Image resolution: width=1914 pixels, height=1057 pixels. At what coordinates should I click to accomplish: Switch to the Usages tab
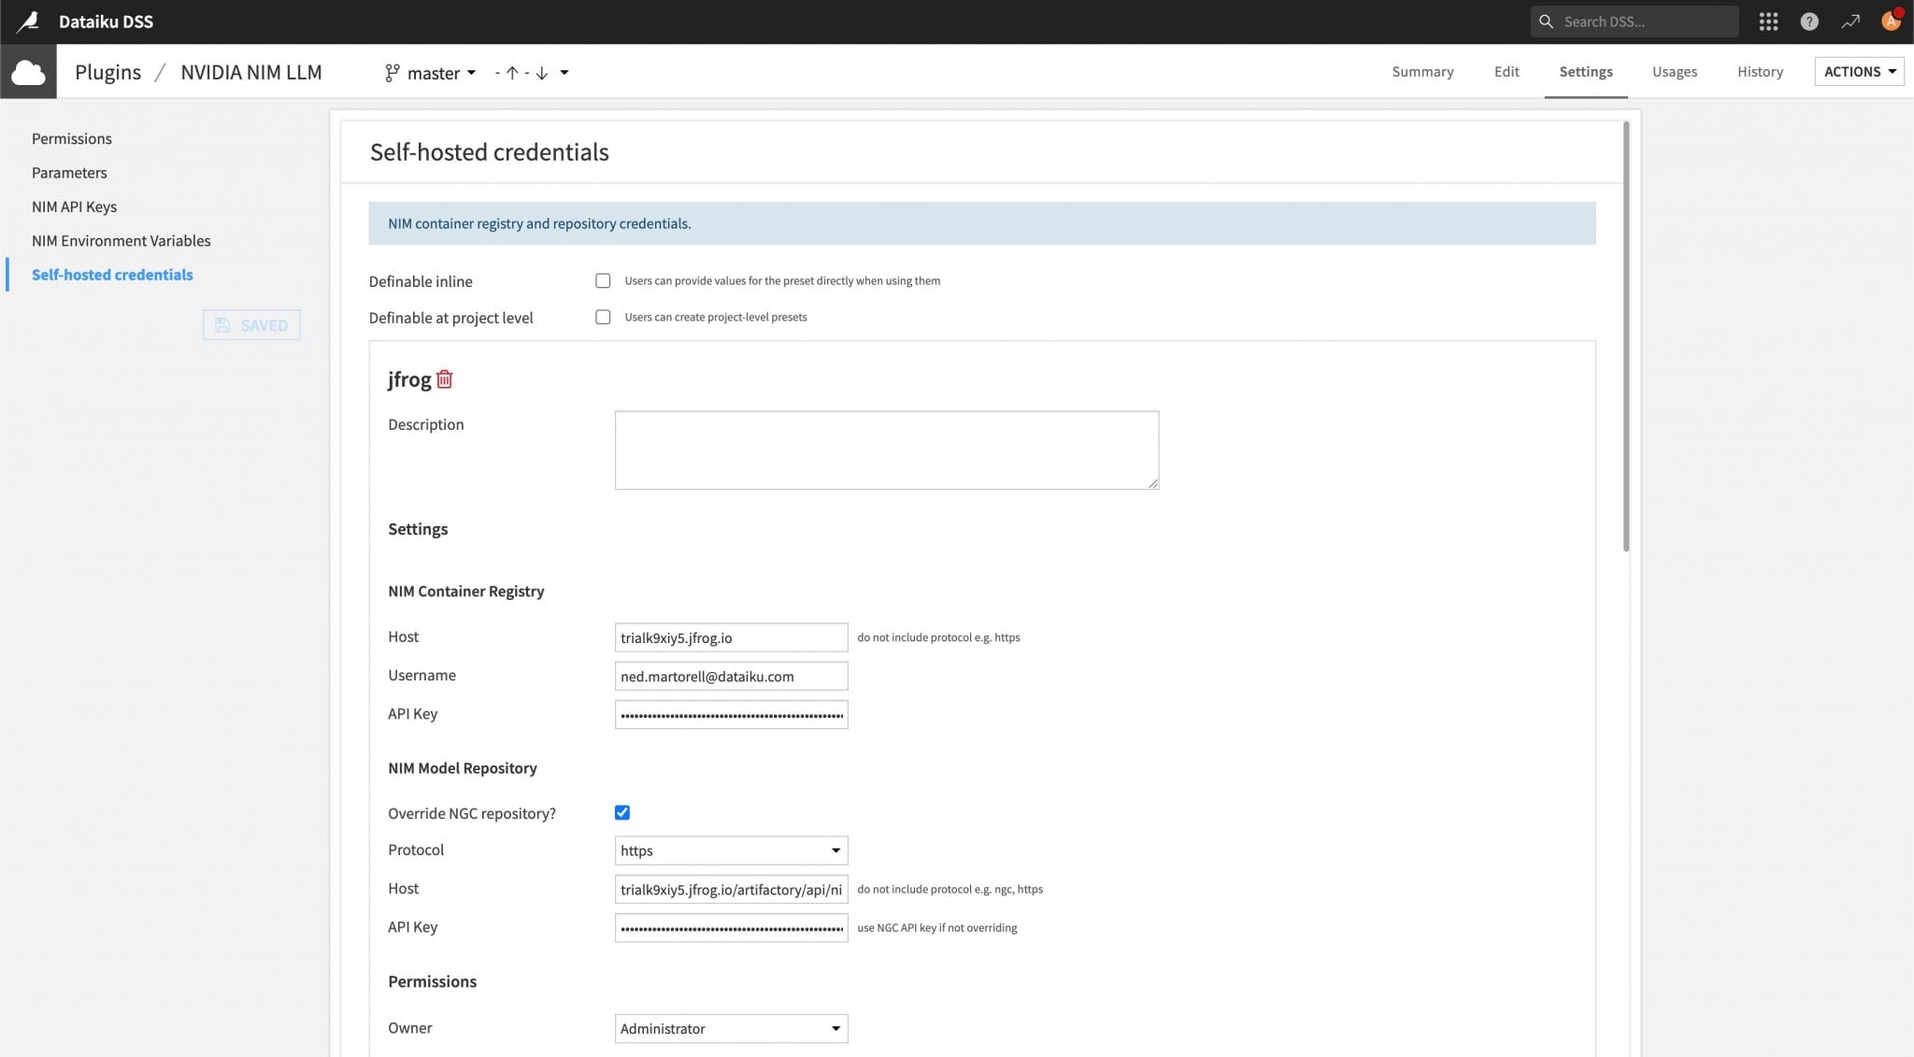coord(1674,71)
